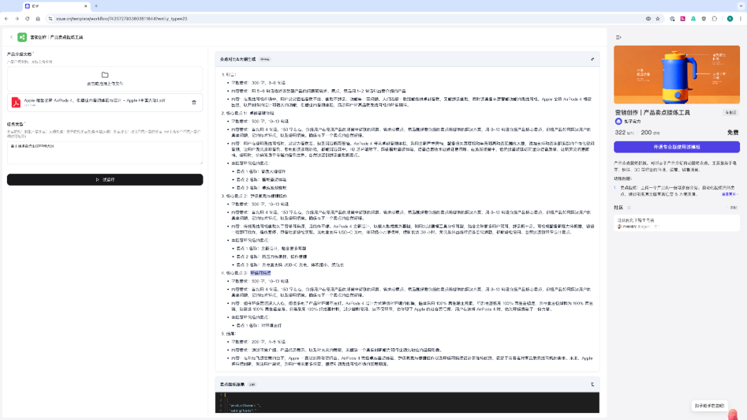Click the eye icon in address bar
Viewport: 747px width, 420px height.
648,19
